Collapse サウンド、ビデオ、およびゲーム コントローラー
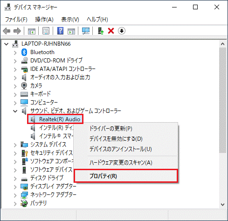The height and width of the screenshot is (221, 228). tap(15, 111)
